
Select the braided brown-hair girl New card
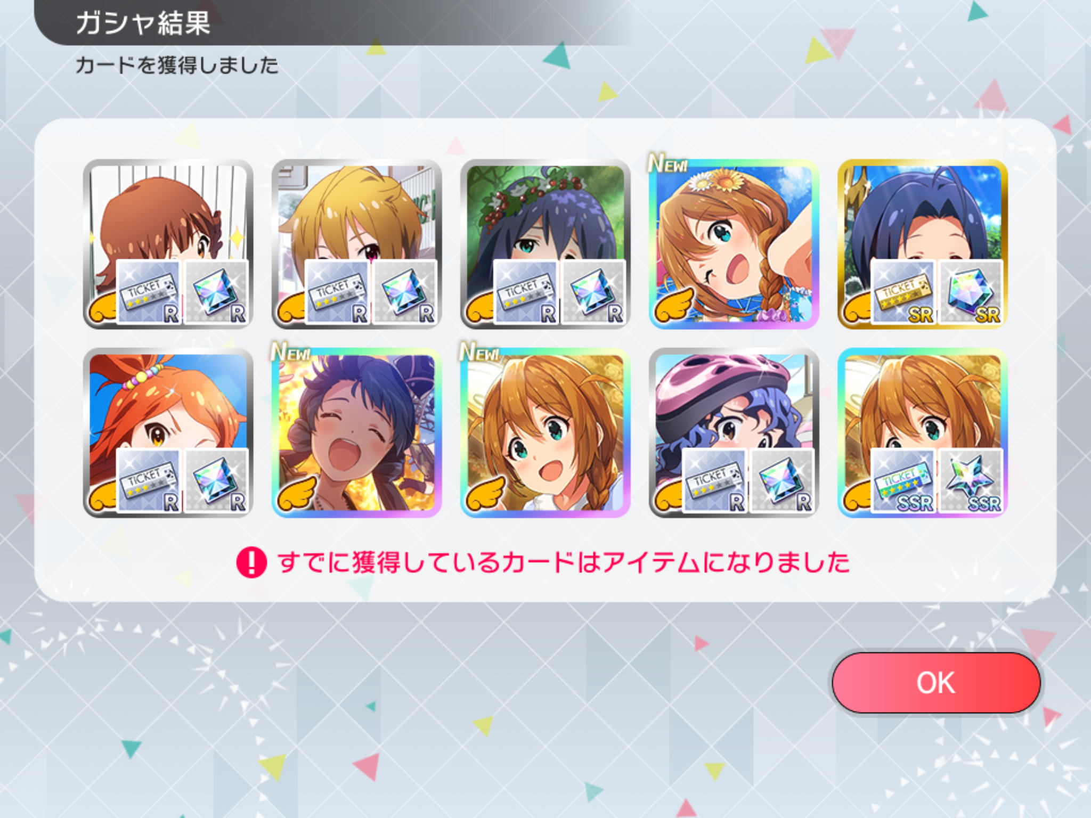pos(545,432)
